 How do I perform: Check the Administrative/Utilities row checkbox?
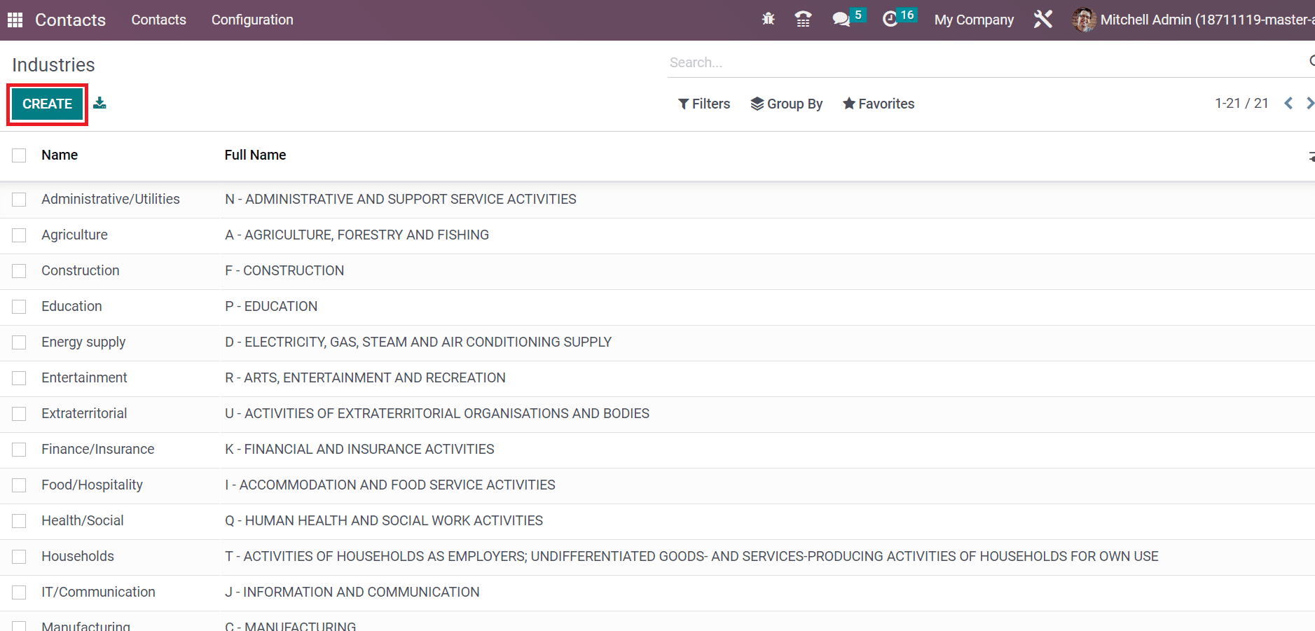click(x=19, y=200)
